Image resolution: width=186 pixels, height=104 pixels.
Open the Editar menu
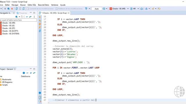(x=7, y=5)
